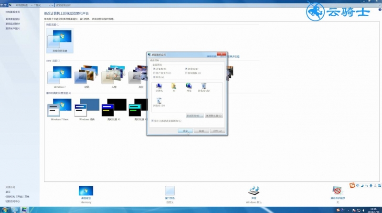Select the 人物 (Characters) theme

(114, 76)
